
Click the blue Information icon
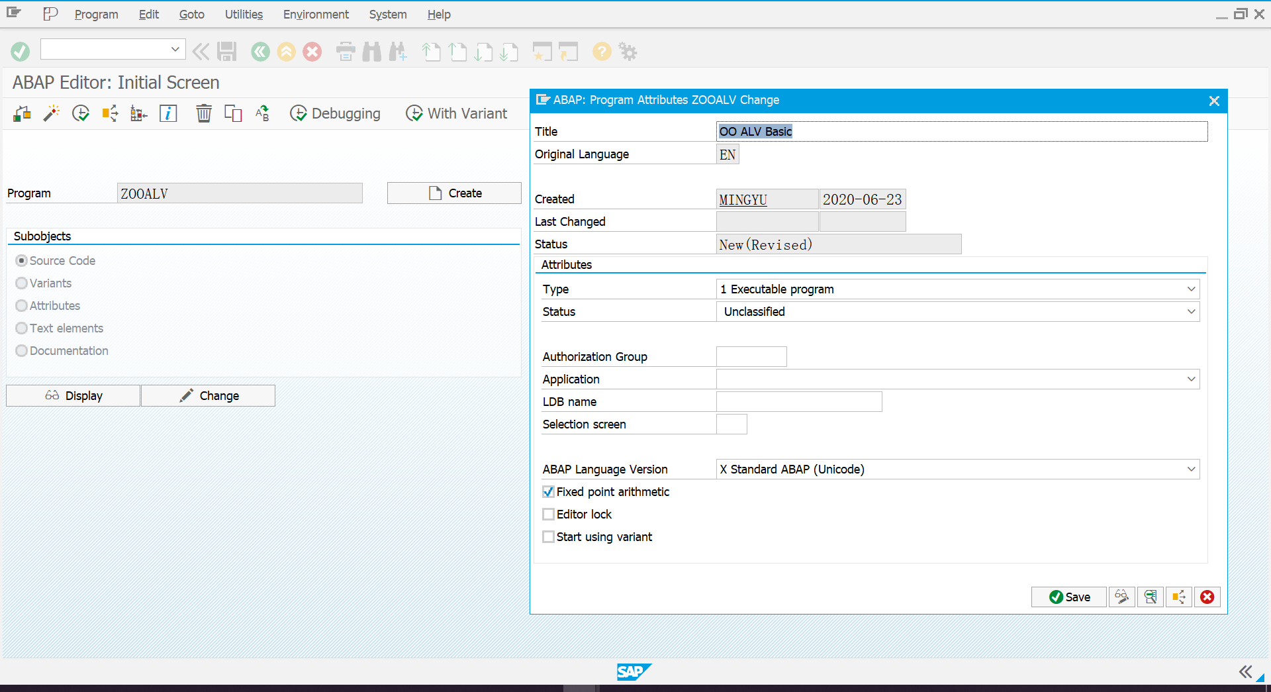click(x=168, y=113)
